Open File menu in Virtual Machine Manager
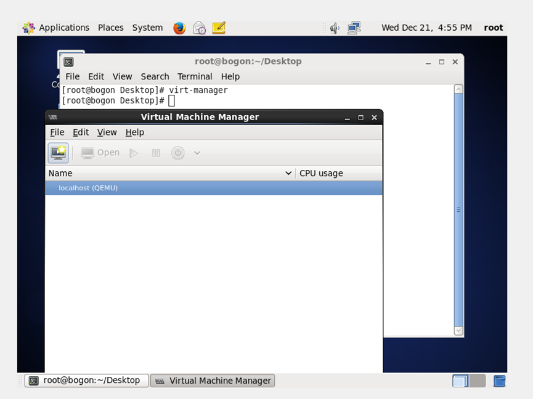 57,132
